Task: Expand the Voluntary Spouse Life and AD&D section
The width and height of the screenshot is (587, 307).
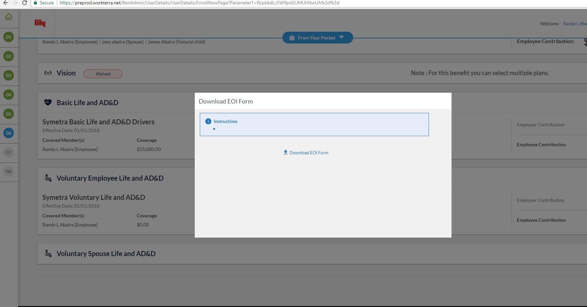Action: click(106, 254)
